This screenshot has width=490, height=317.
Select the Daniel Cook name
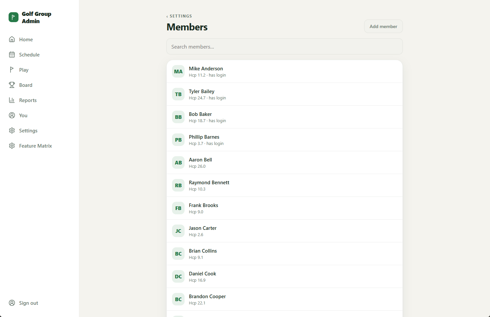[202, 274]
